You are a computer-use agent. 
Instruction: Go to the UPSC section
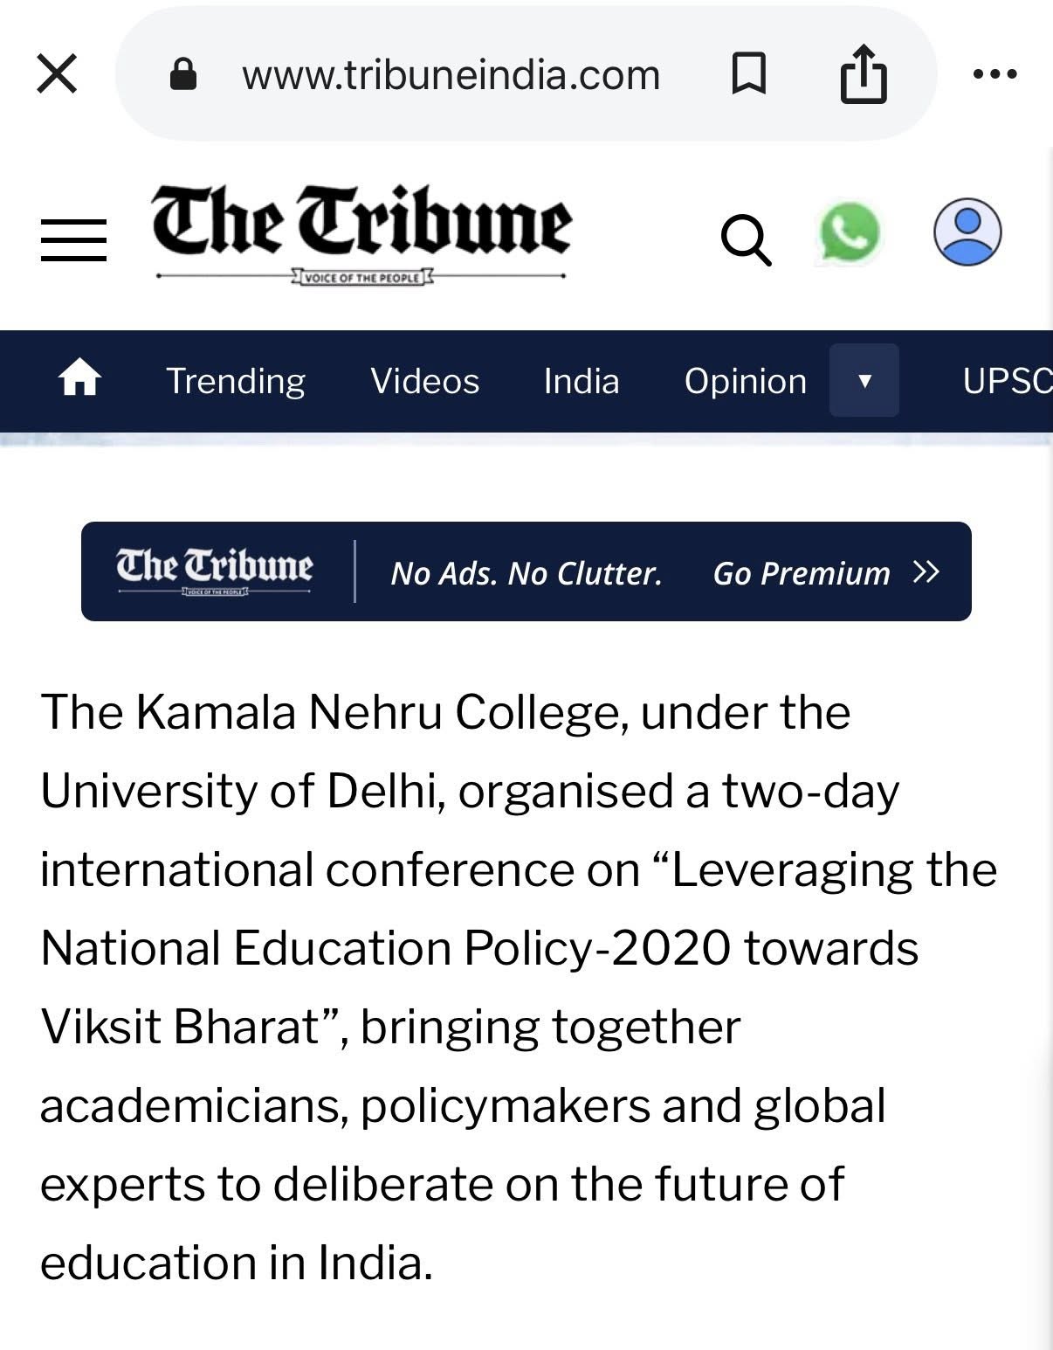click(x=1006, y=381)
